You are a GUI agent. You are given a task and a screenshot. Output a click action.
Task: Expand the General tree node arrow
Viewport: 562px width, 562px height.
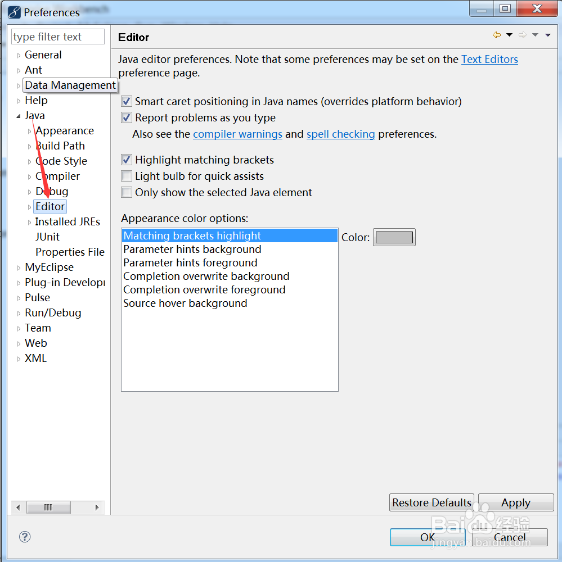click(x=19, y=55)
